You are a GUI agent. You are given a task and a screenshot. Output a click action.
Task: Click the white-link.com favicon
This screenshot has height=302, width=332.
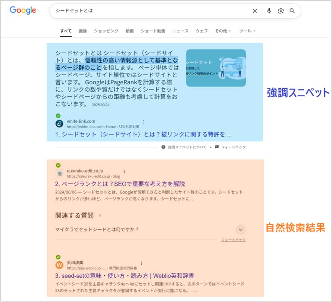pyautogui.click(x=59, y=124)
